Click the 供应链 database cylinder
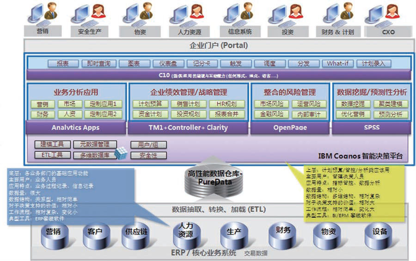The width and height of the screenshot is (416, 261). click(x=136, y=236)
